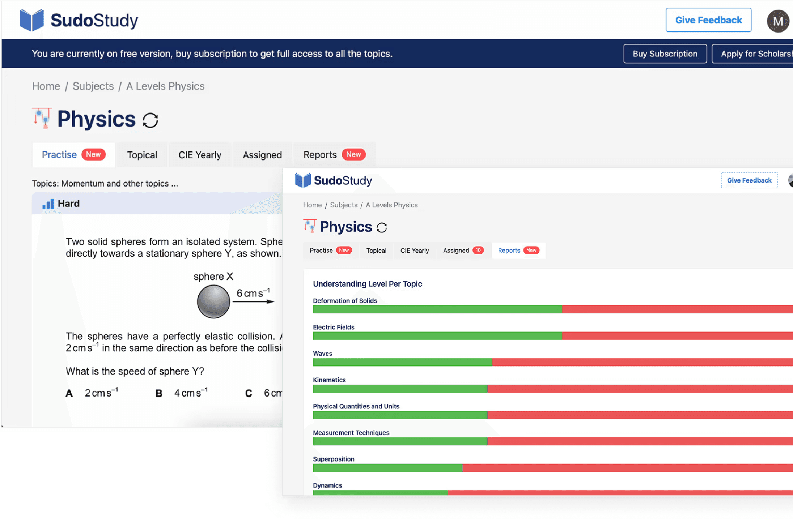Click the sphere X diagram image
Viewport: 793px width, 522px height.
pyautogui.click(x=213, y=301)
